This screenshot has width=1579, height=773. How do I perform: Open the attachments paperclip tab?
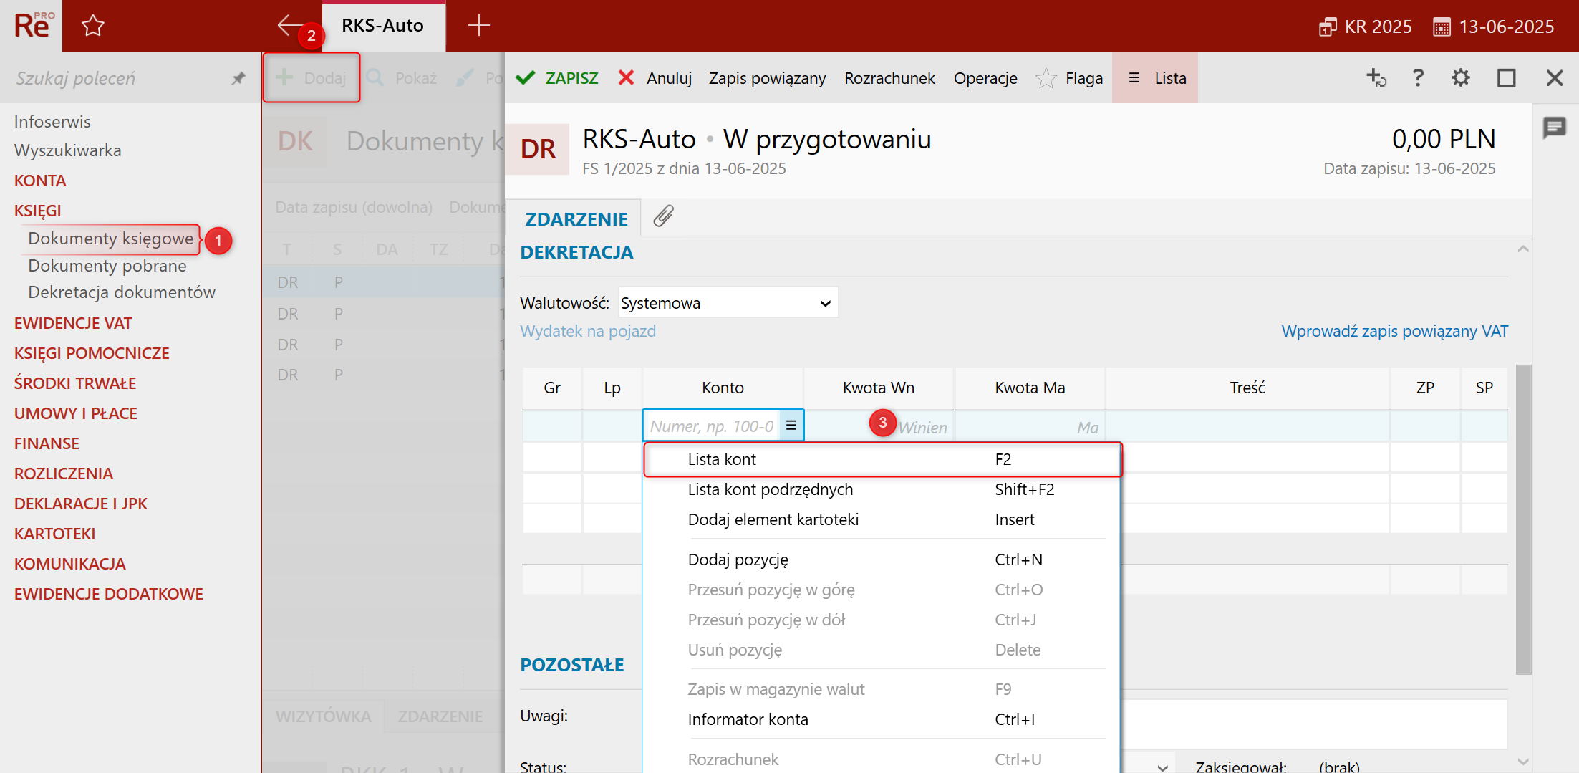[664, 216]
